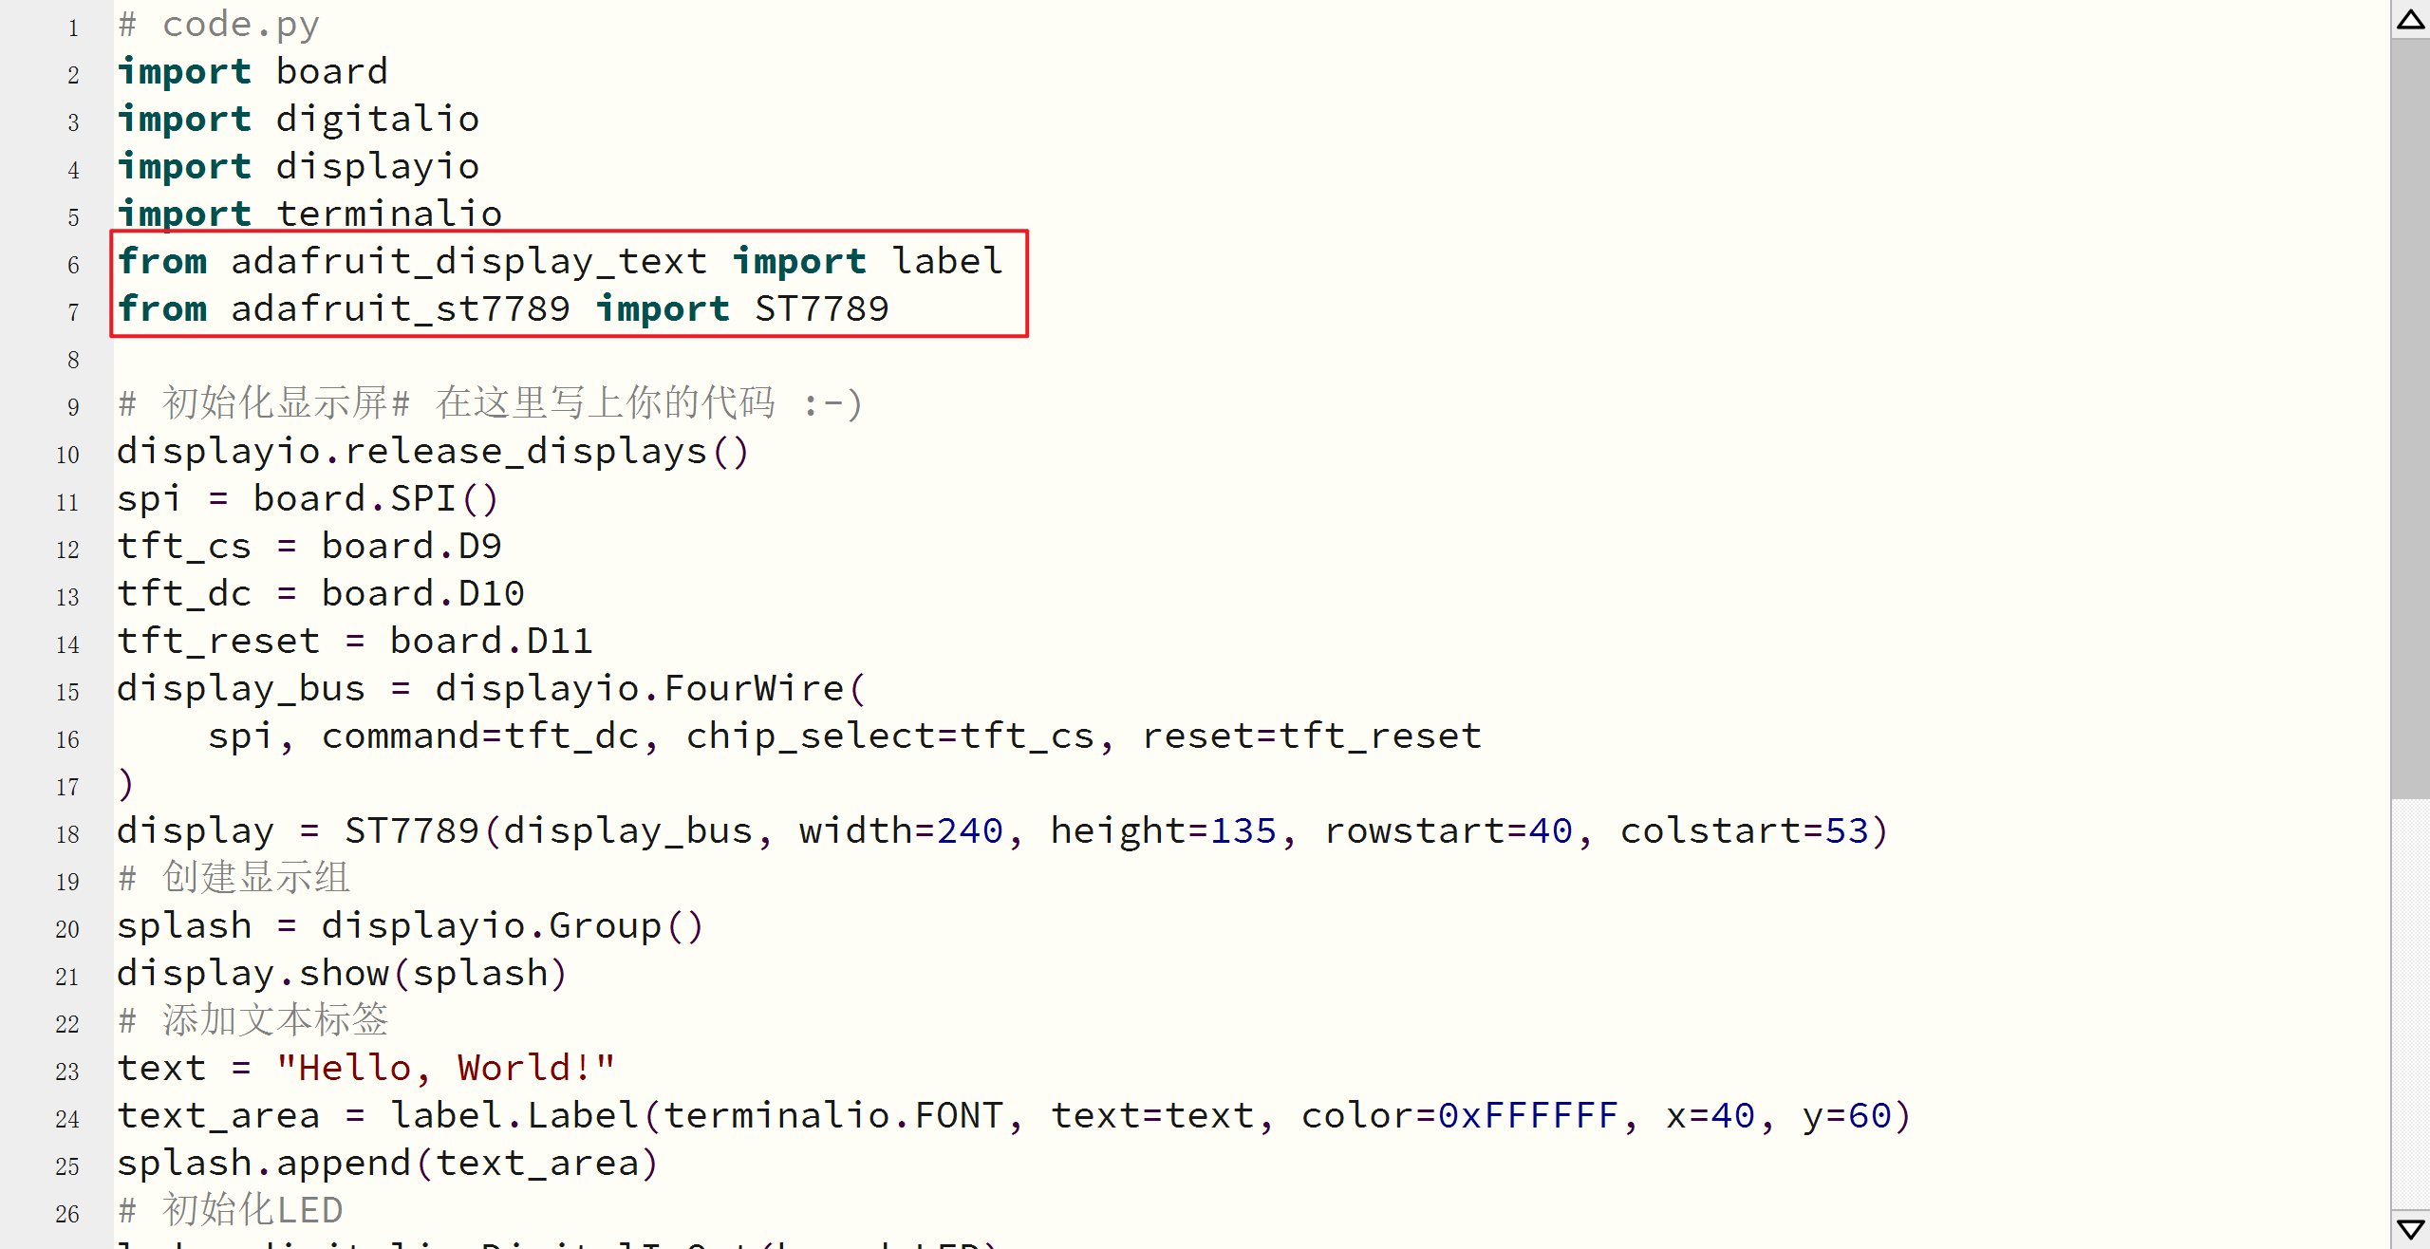The height and width of the screenshot is (1249, 2430).
Task: Click 'splash.append(text_area)' line
Action: (387, 1163)
